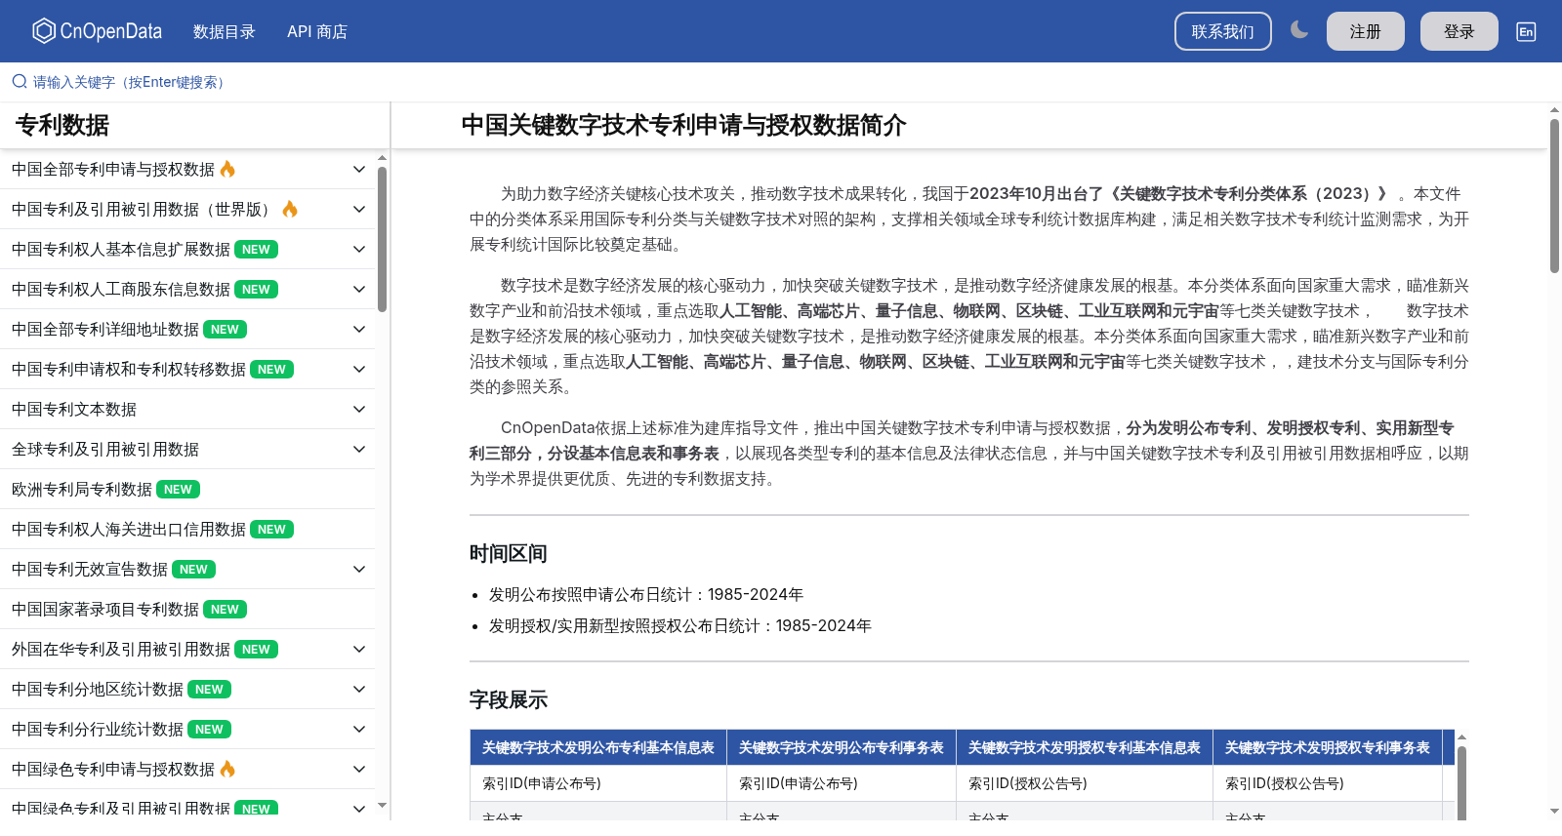Open 数据目录 menu
The image size is (1562, 836).
pos(225,31)
